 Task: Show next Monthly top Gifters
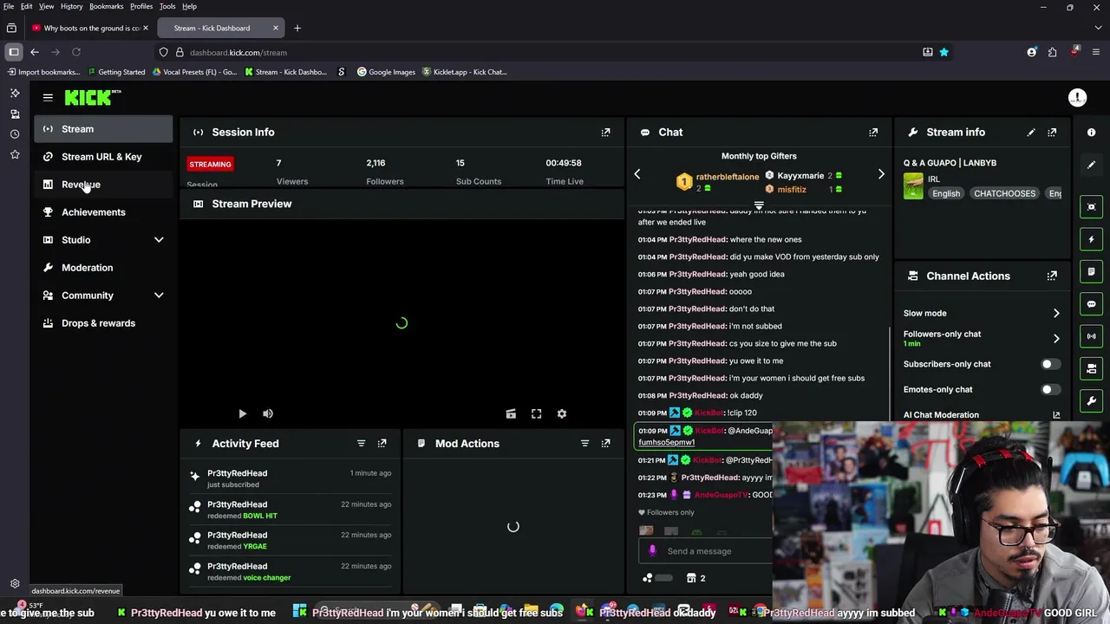click(881, 174)
